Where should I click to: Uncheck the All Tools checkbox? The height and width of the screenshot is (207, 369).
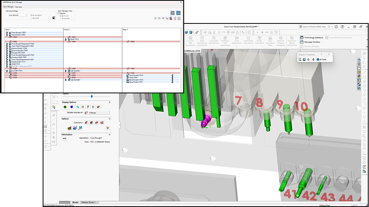click(x=318, y=60)
